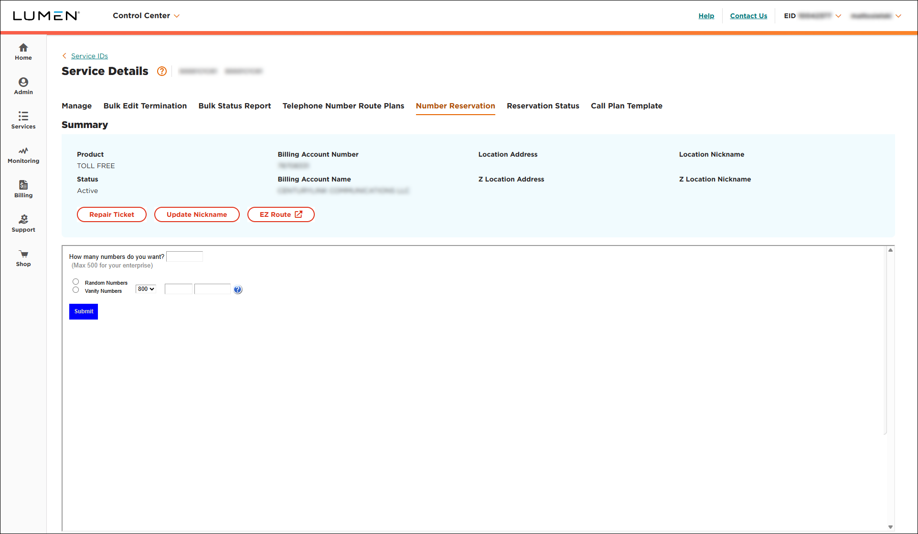Screen dimensions: 918x534
Task: Switch to the Reservation Status tab
Action: (x=543, y=106)
